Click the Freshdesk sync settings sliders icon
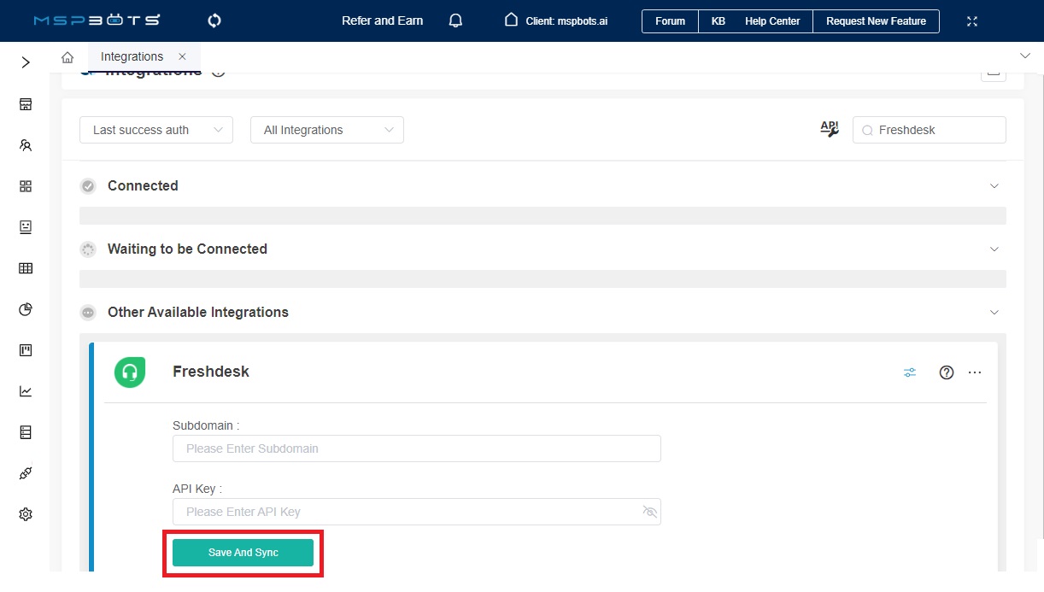Viewport: 1044px width, 592px height. (909, 372)
